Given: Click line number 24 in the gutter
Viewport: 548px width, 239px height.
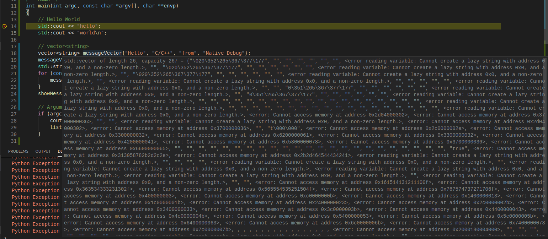Looking at the screenshot, I should pyautogui.click(x=14, y=94).
